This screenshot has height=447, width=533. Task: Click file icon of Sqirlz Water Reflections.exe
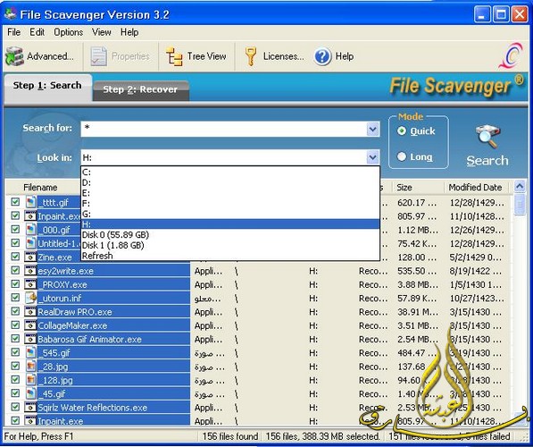pos(30,407)
